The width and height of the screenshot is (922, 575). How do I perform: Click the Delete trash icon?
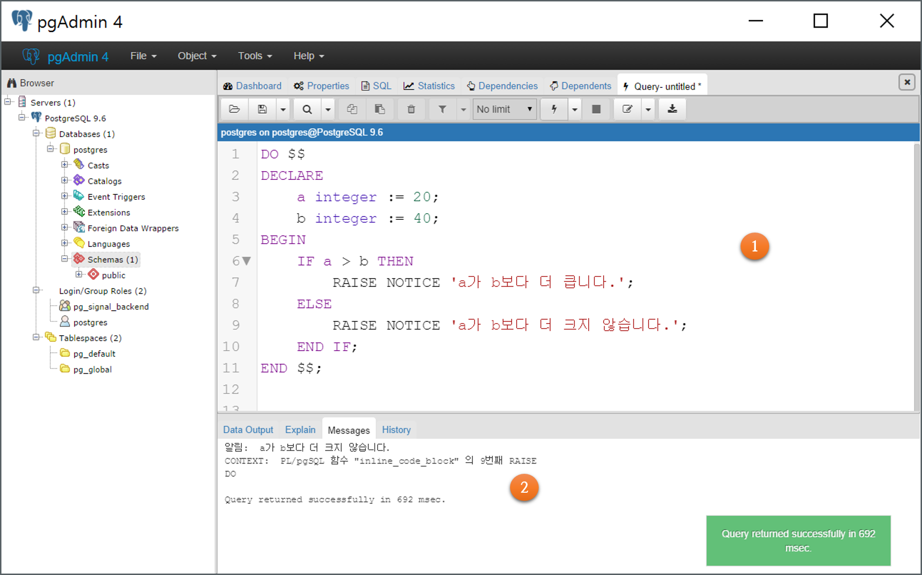point(411,109)
